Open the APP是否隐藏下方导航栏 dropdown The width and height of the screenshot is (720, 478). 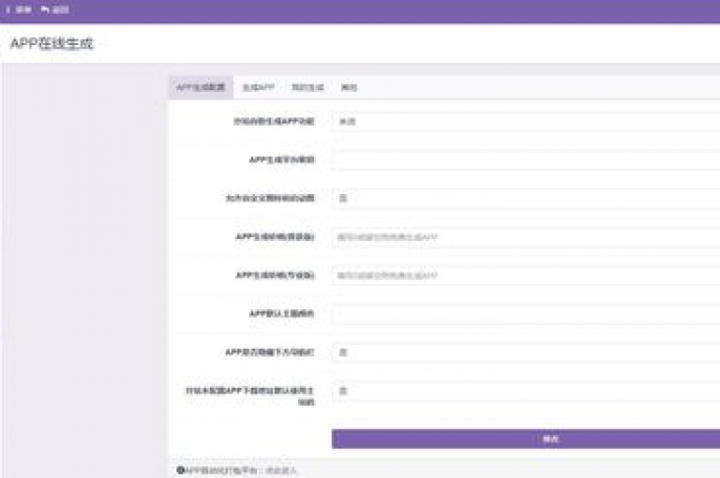tap(526, 352)
